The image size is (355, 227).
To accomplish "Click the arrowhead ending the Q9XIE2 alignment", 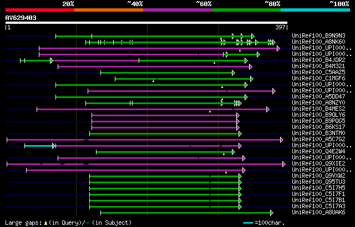I will click(284, 164).
